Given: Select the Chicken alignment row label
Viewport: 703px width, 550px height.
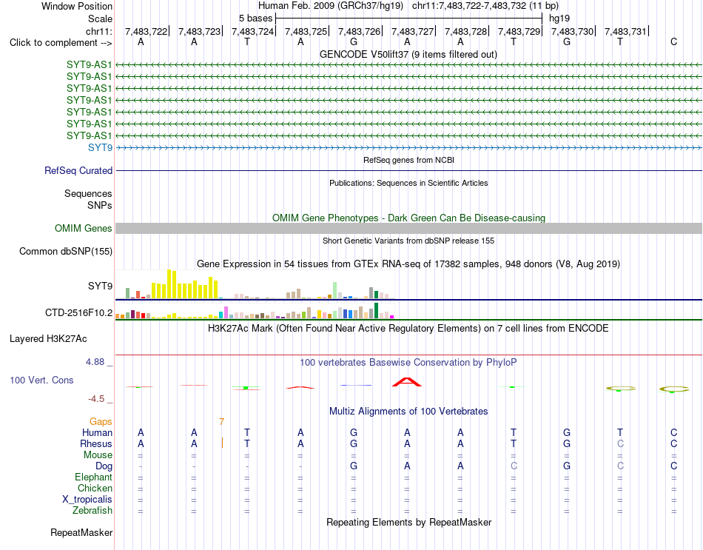Looking at the screenshot, I should [x=95, y=488].
